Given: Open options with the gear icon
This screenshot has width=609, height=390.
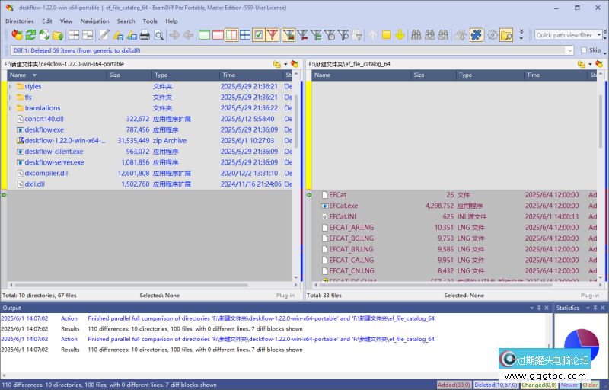Looking at the screenshot, I should point(492,35).
